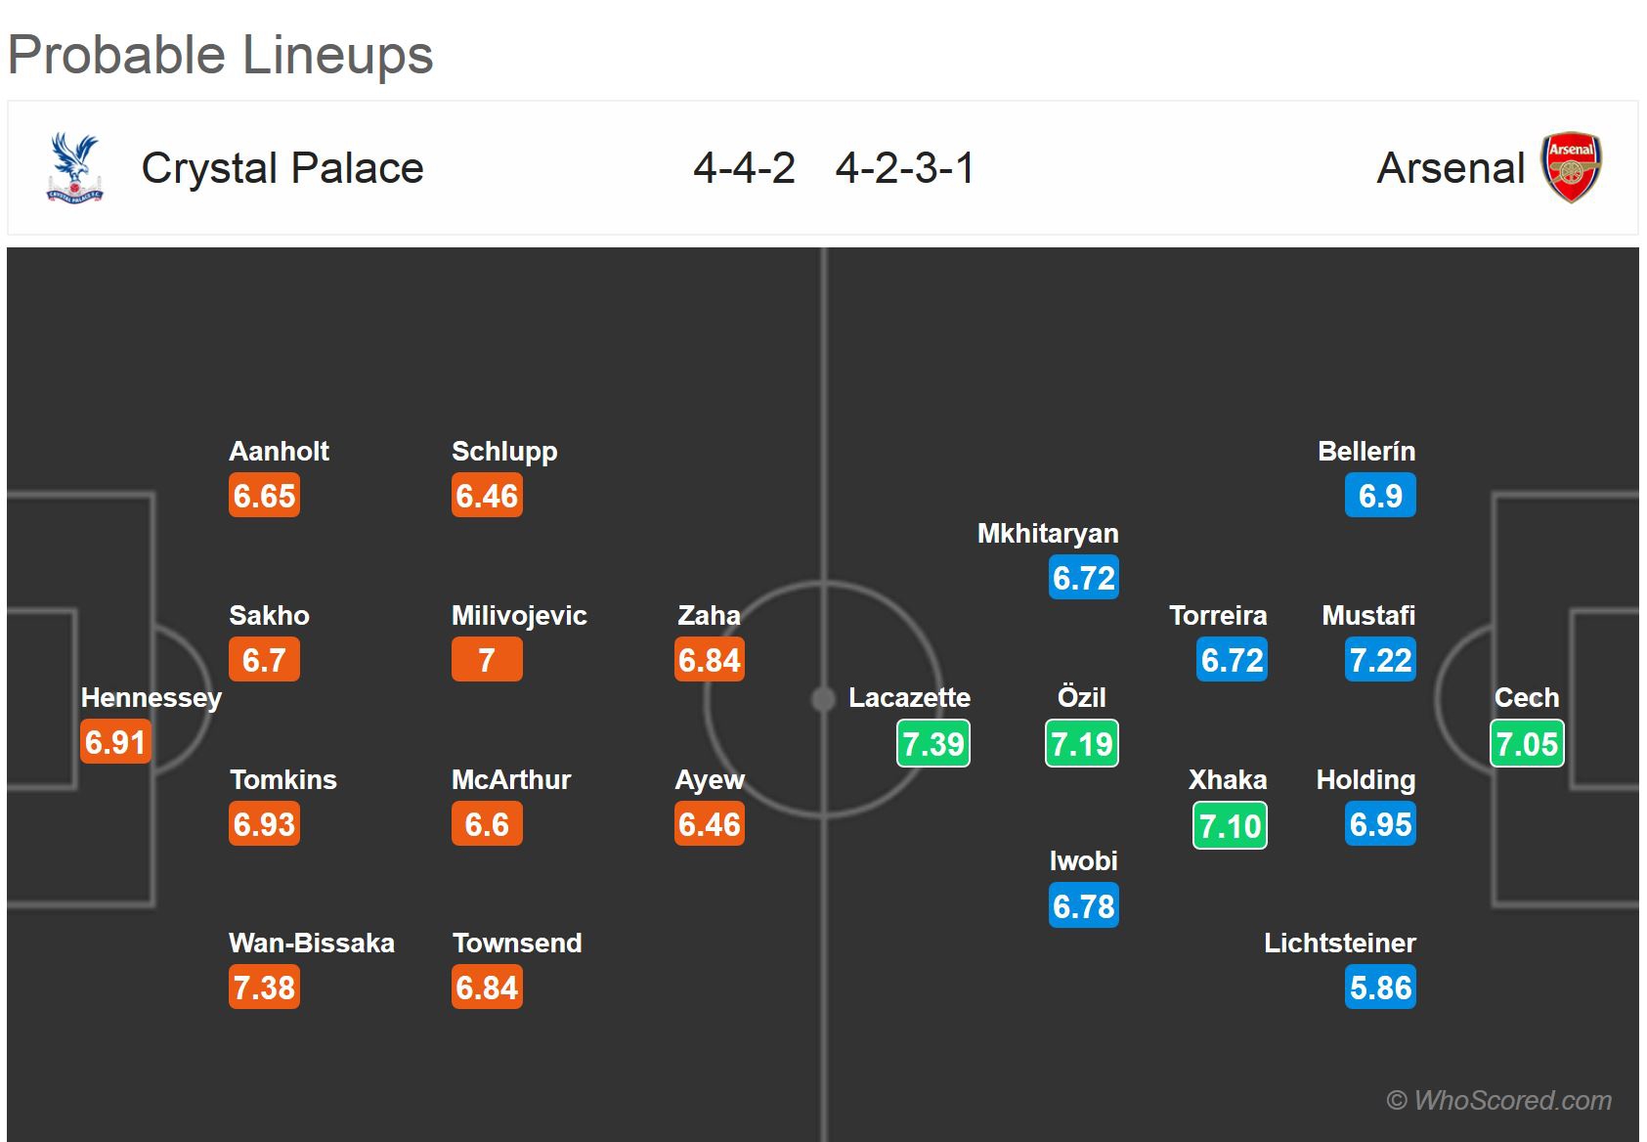1647x1142 pixels.
Task: Click Xhaka's 7.10 rating badge
Action: [1230, 826]
